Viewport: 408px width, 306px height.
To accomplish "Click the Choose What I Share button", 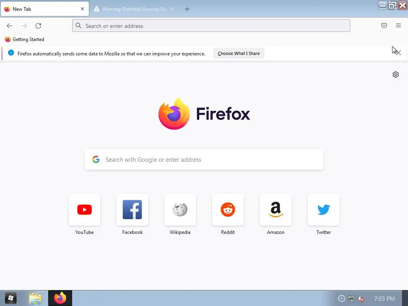I will [x=239, y=53].
